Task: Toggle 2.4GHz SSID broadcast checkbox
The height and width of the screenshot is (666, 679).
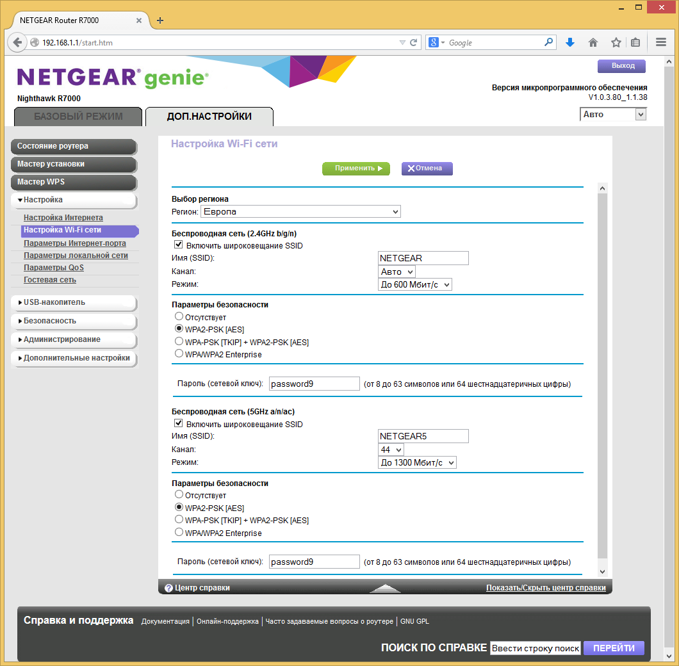Action: point(179,245)
